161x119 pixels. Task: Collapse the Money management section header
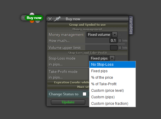coord(87,29)
